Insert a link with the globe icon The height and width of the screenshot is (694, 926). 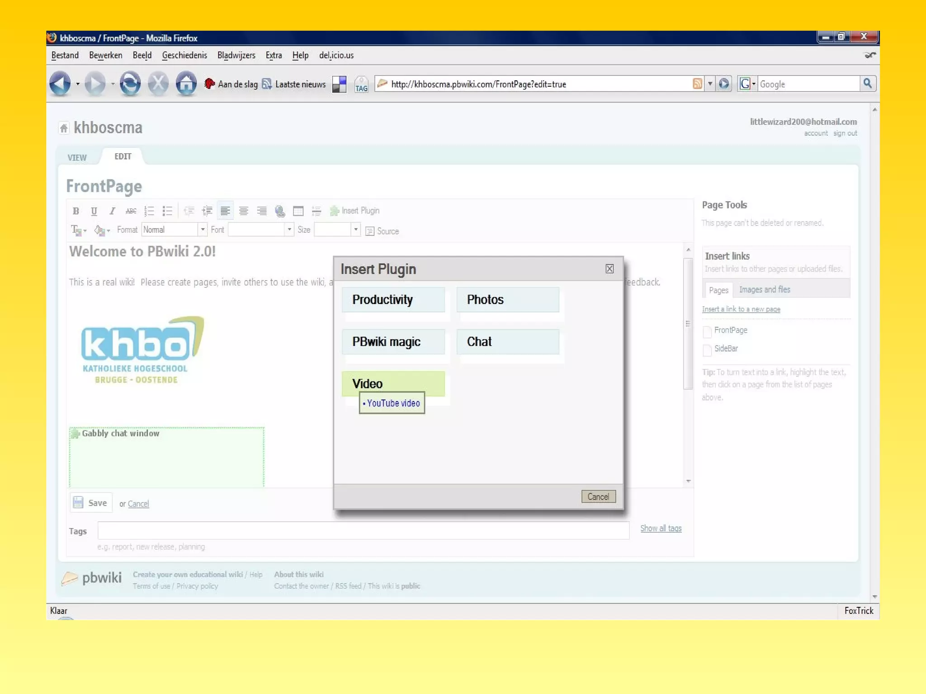(280, 211)
